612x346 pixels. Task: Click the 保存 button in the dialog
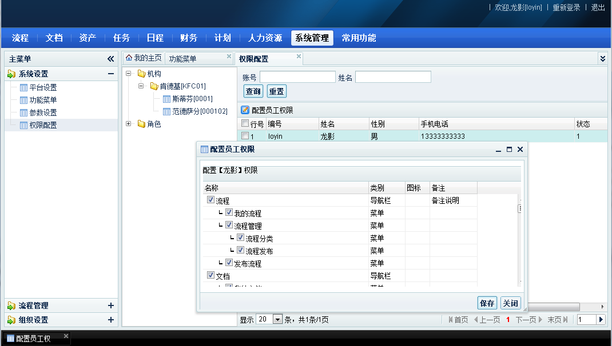click(x=487, y=303)
